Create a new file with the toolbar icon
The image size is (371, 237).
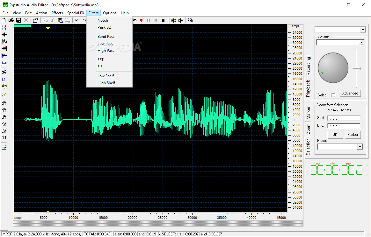pos(4,21)
